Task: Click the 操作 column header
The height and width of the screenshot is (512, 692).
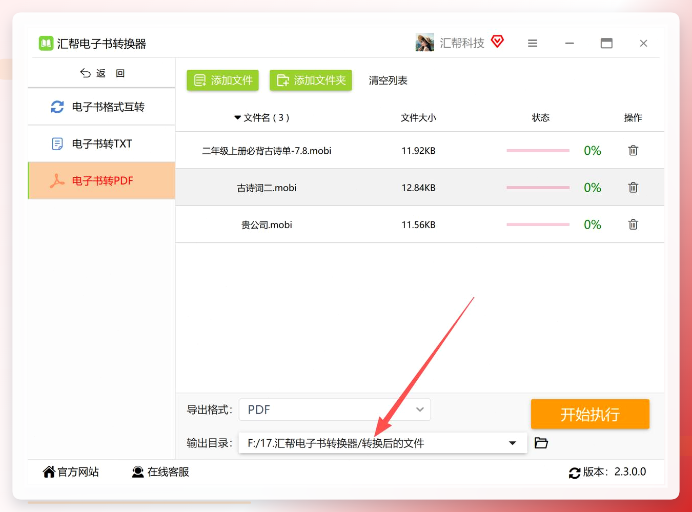Action: 633,118
